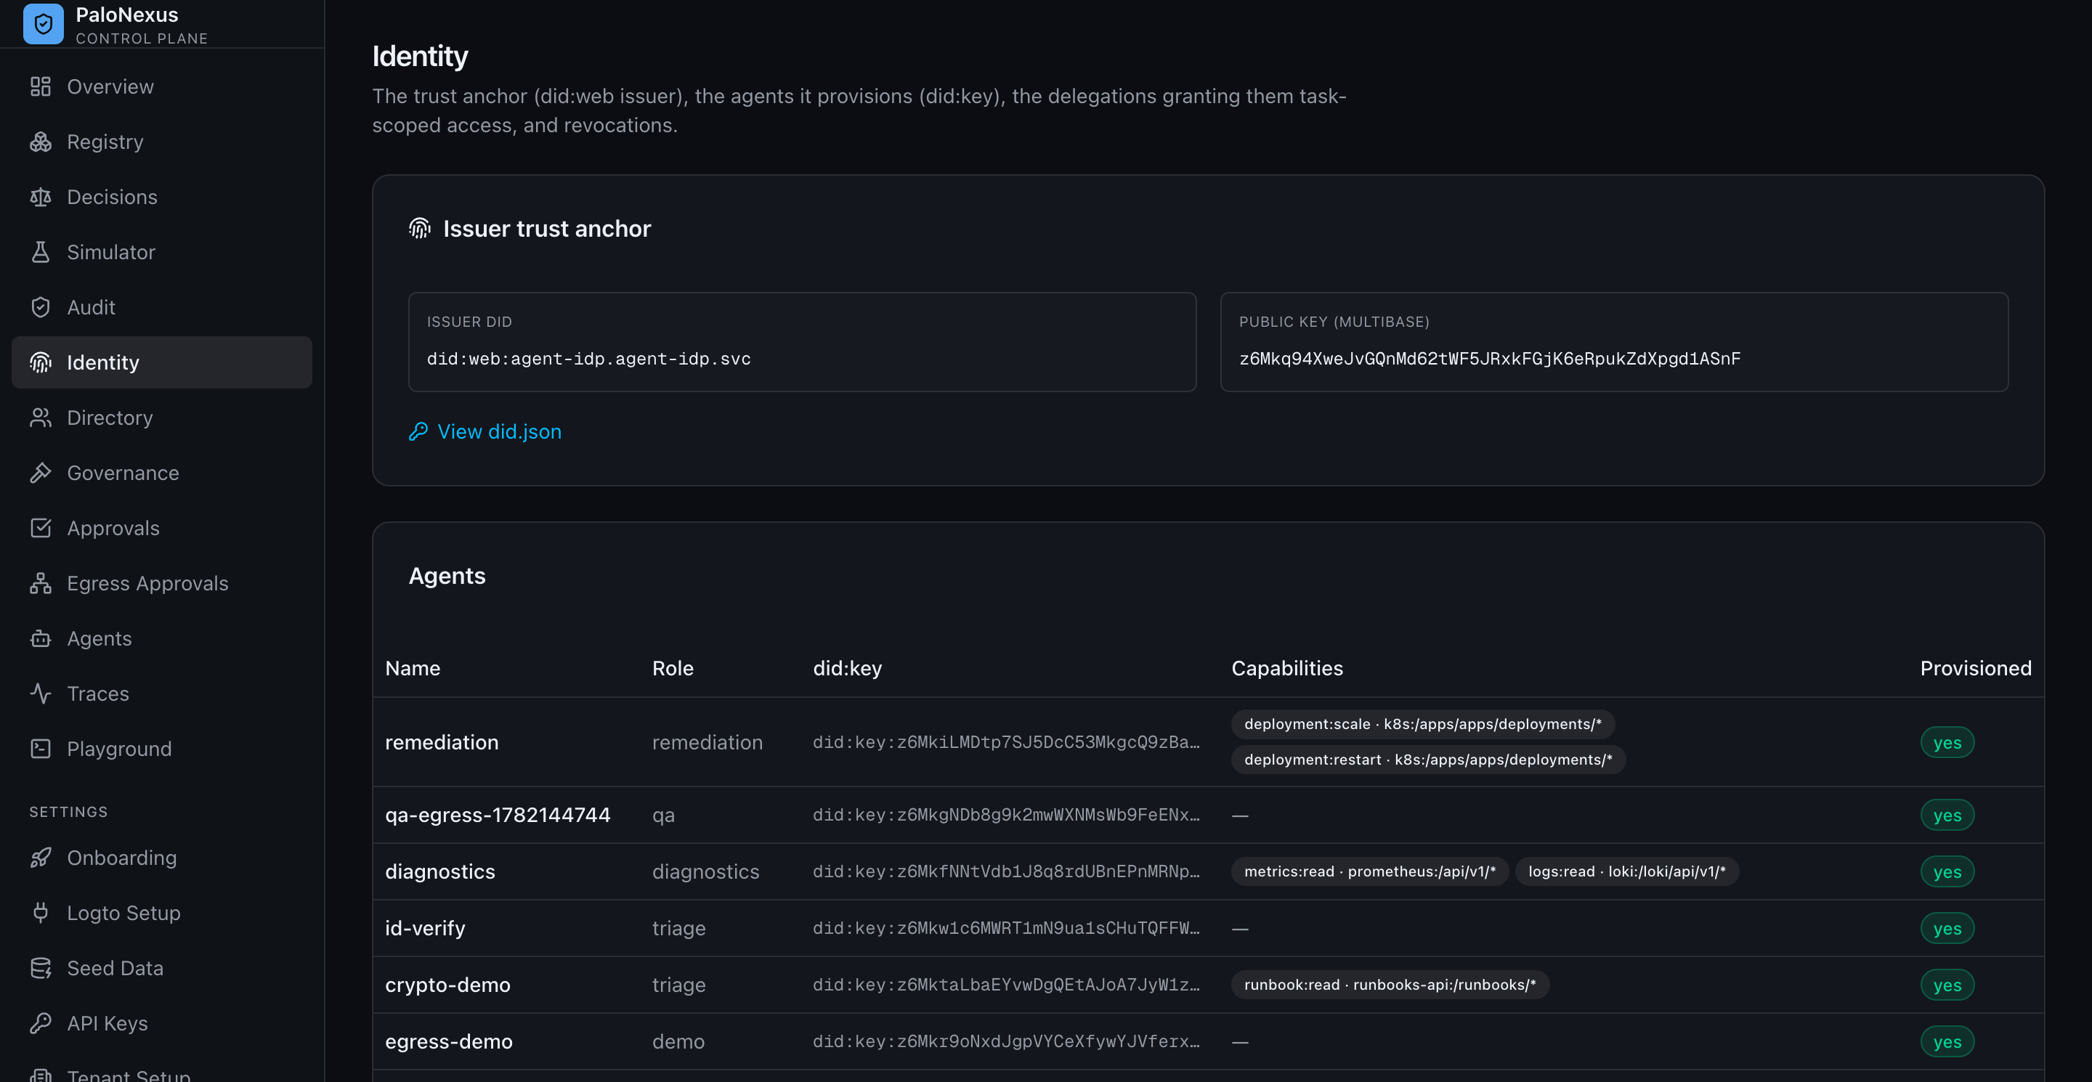Click the remediation agent's did:key value
The width and height of the screenshot is (2092, 1082).
pyautogui.click(x=1006, y=743)
